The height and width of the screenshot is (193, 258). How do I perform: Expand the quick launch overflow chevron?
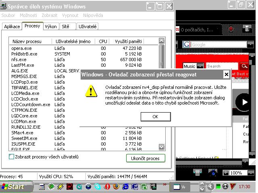(164, 185)
